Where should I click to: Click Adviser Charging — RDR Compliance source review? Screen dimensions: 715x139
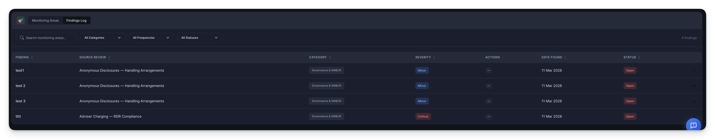[110, 116]
